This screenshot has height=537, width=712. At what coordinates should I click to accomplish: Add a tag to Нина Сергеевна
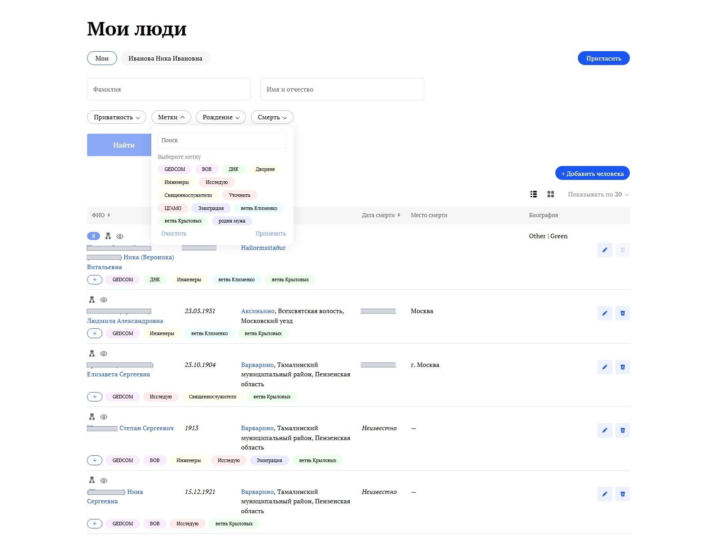pyautogui.click(x=94, y=524)
